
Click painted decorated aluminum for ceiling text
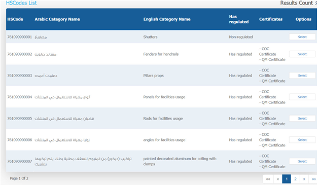tap(180, 161)
